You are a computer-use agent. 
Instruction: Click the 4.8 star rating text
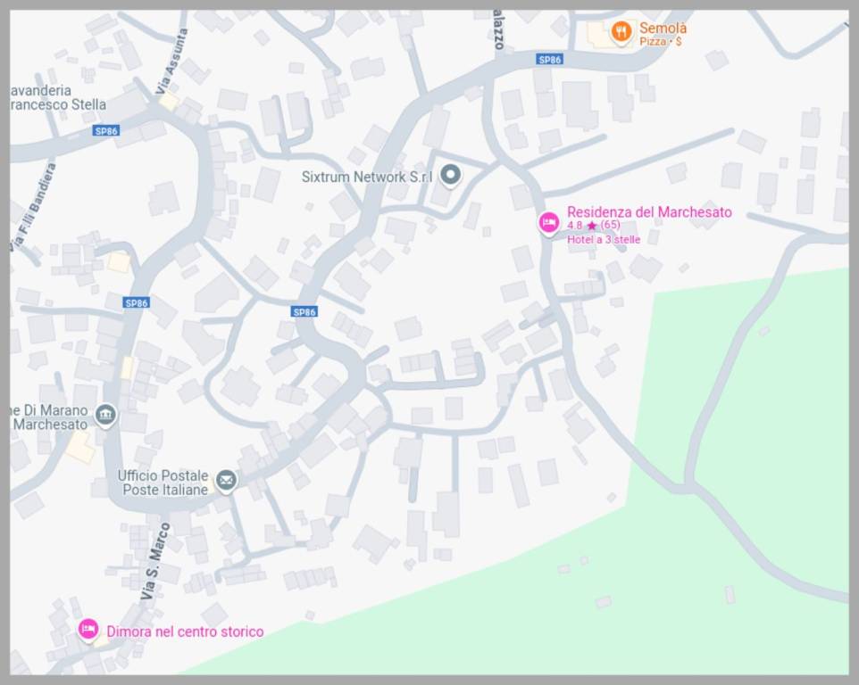pyautogui.click(x=593, y=226)
